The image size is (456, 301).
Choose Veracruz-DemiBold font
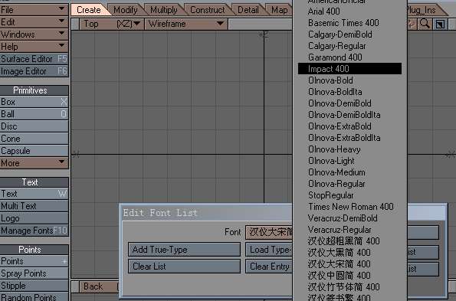349,218
